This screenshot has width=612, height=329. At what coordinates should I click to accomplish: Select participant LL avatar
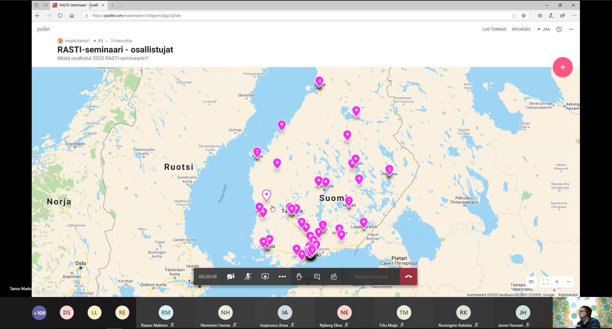(x=94, y=313)
